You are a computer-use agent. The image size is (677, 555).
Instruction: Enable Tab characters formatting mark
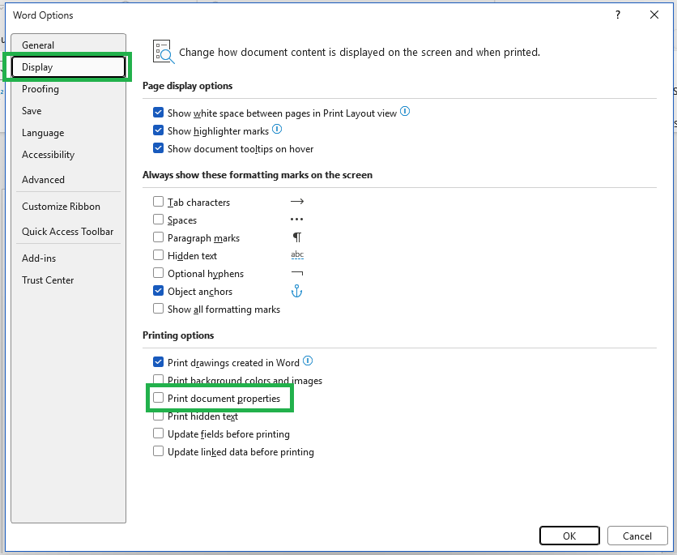click(159, 202)
